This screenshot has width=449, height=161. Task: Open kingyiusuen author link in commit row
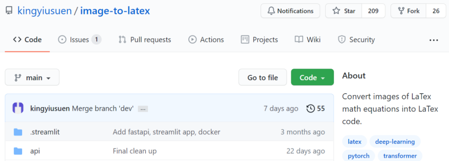pos(50,109)
